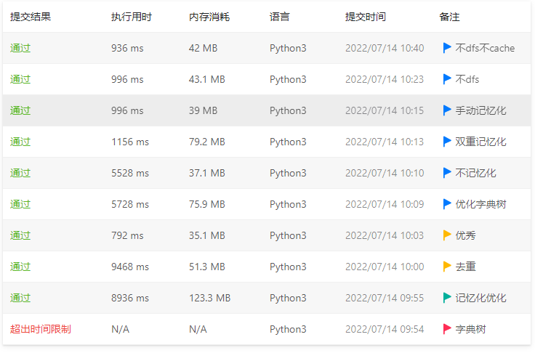This screenshot has height=353, width=535.
Task: Click the 内存消耗 column header
Action: coord(209,17)
